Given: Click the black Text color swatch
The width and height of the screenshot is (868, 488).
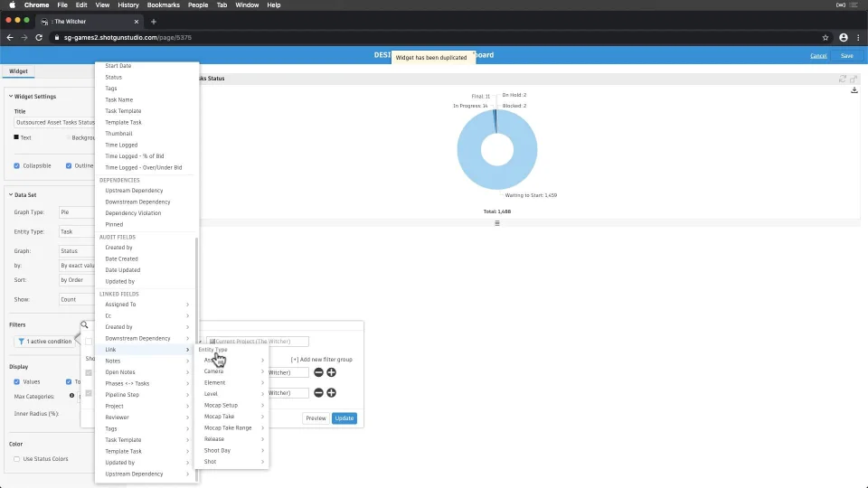Looking at the screenshot, I should (16, 137).
